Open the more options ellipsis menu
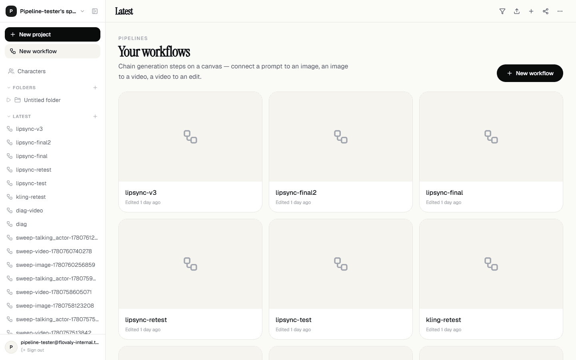576x360 pixels. (560, 11)
